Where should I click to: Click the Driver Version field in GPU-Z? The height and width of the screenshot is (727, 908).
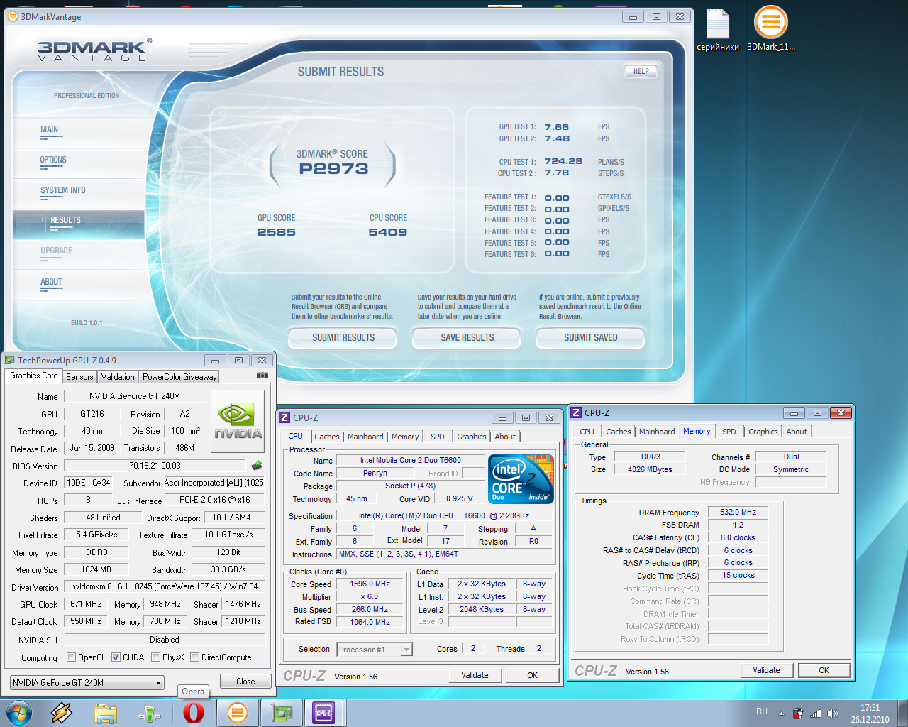click(x=165, y=586)
